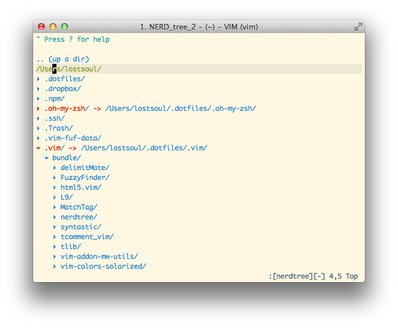
Task: Expand the .ssh/ folder arrow
Action: coord(38,118)
